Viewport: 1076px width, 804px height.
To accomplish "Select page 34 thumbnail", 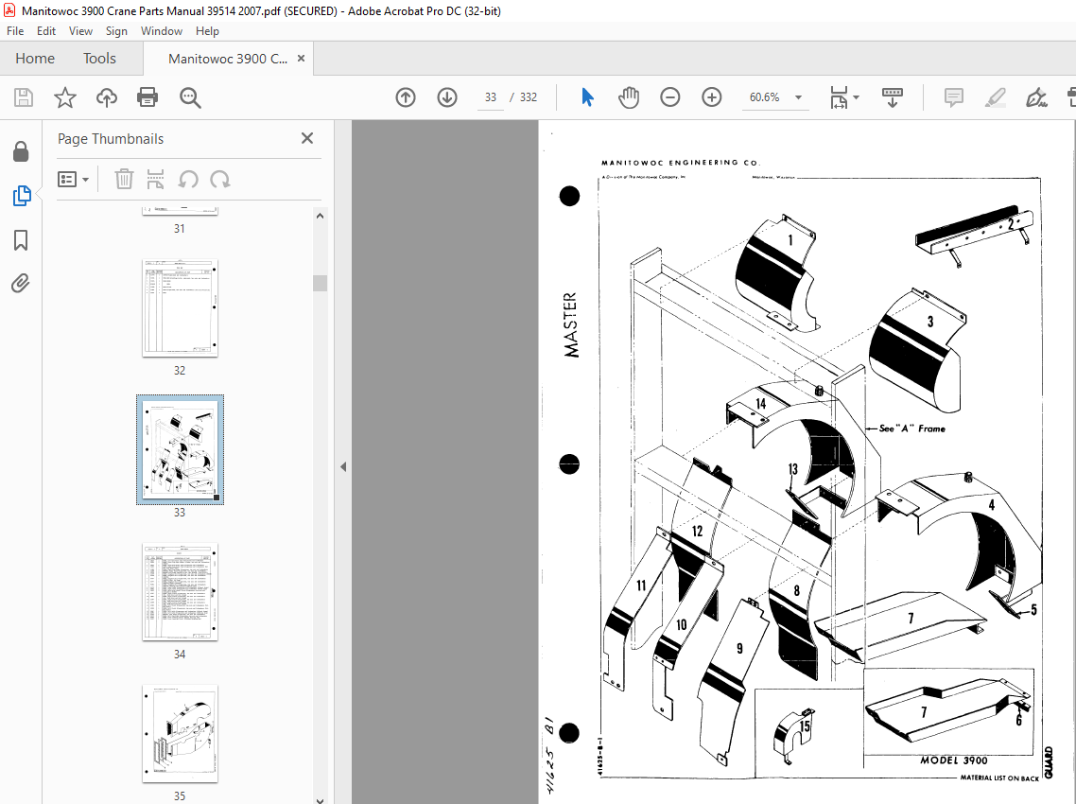I will coord(180,592).
